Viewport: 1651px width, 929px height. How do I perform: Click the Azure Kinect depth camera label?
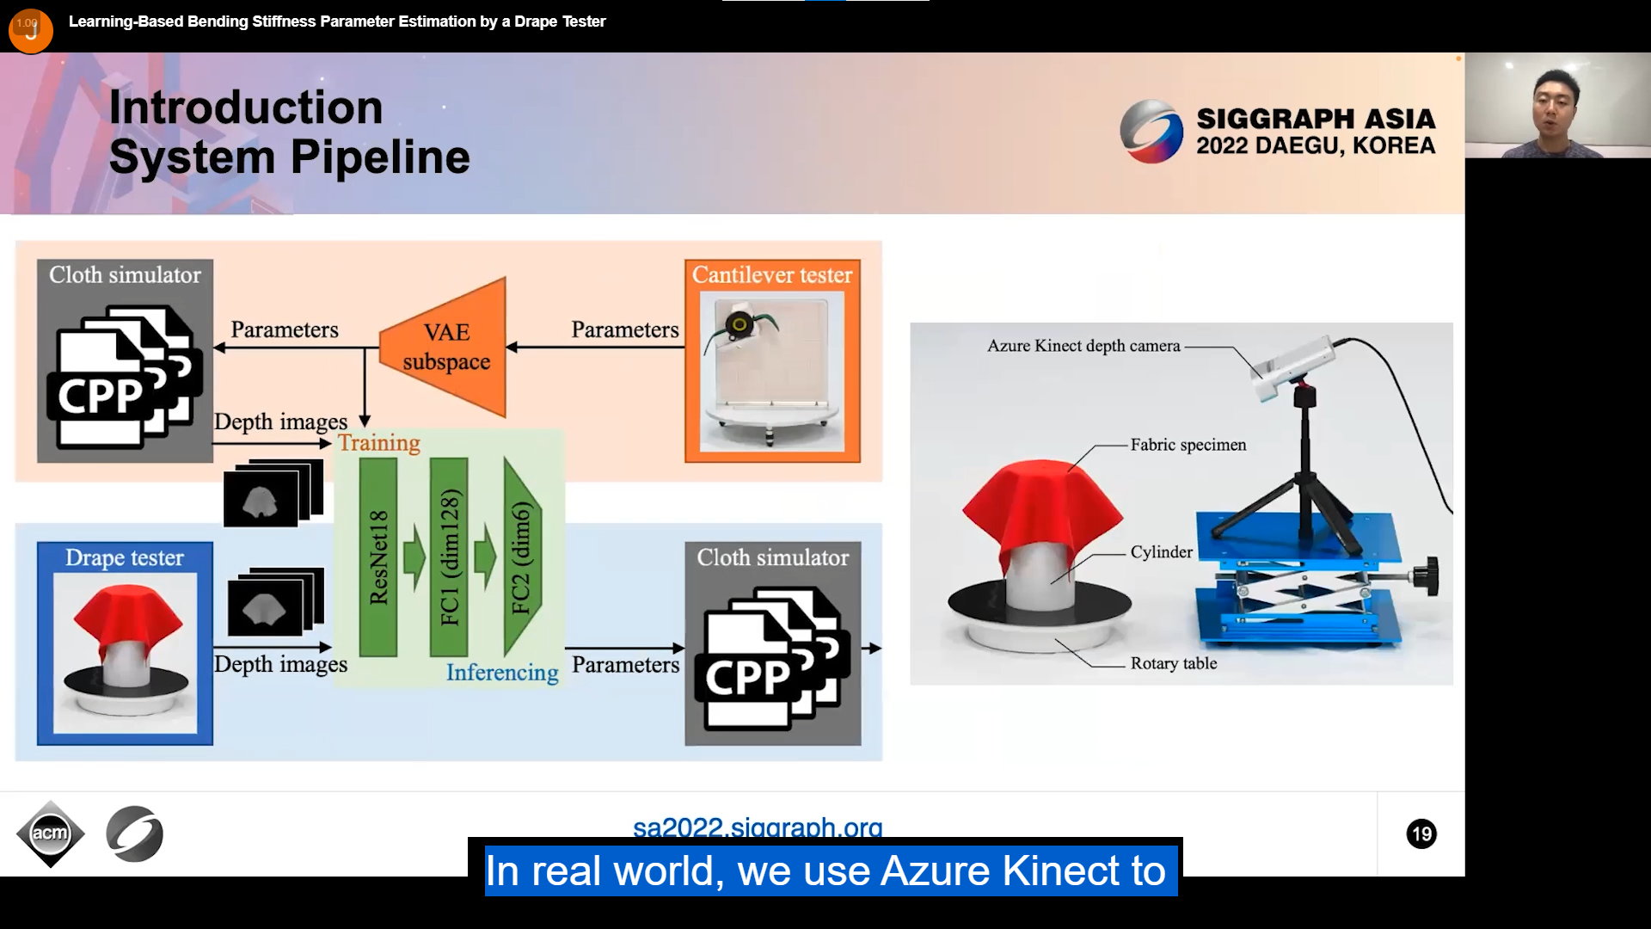(1083, 346)
